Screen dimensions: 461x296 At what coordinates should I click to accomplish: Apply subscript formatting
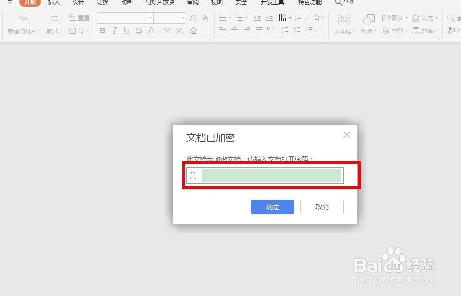(180, 30)
